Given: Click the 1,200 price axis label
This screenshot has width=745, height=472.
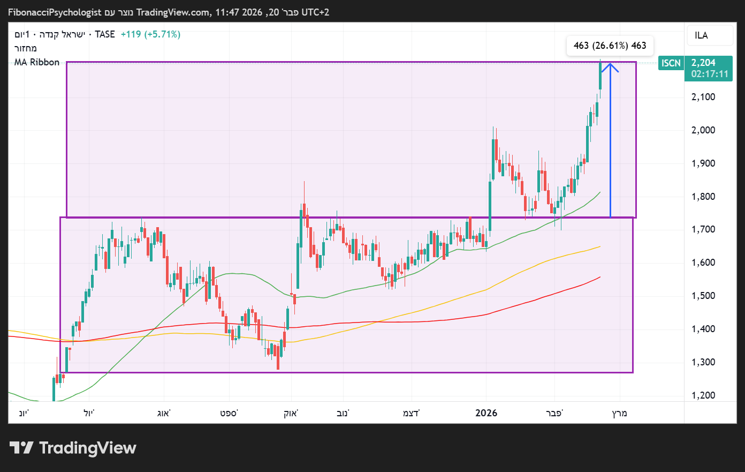Looking at the screenshot, I should click(x=703, y=395).
